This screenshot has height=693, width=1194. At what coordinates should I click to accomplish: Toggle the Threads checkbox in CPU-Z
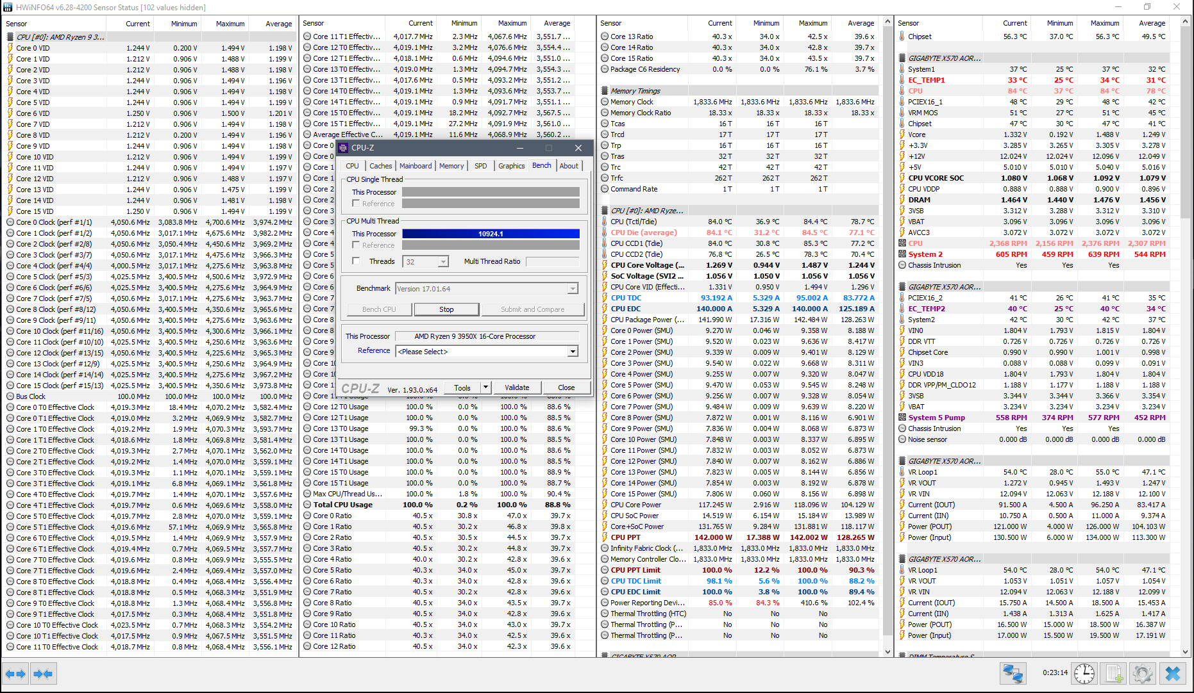(356, 261)
